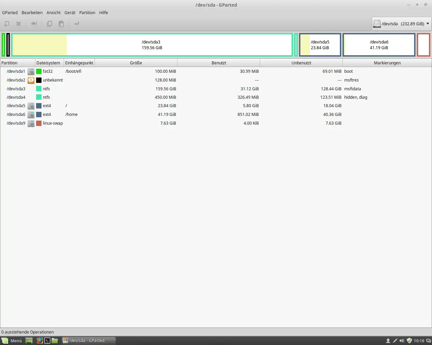Click the 326.49 MiB used cell
432x345 pixels.
pos(248,97)
